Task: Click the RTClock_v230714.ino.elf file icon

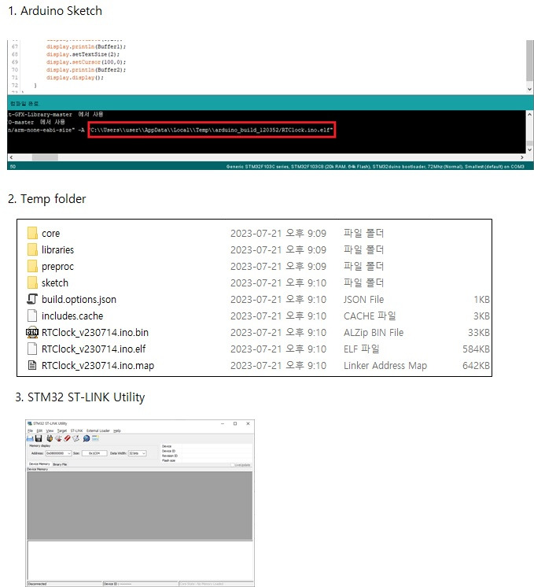Action: pyautogui.click(x=32, y=349)
